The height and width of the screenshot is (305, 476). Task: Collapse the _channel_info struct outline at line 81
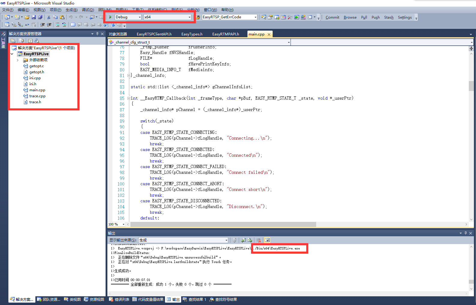[129, 76]
